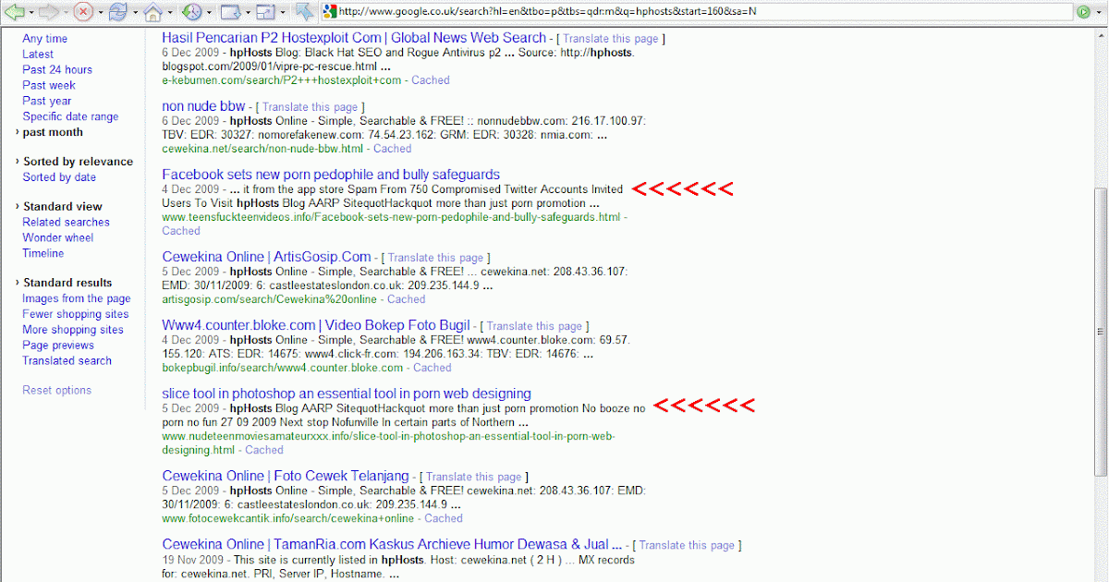Image resolution: width=1109 pixels, height=582 pixels.
Task: Click the window layout icon in the toolbar
Action: pos(264,12)
